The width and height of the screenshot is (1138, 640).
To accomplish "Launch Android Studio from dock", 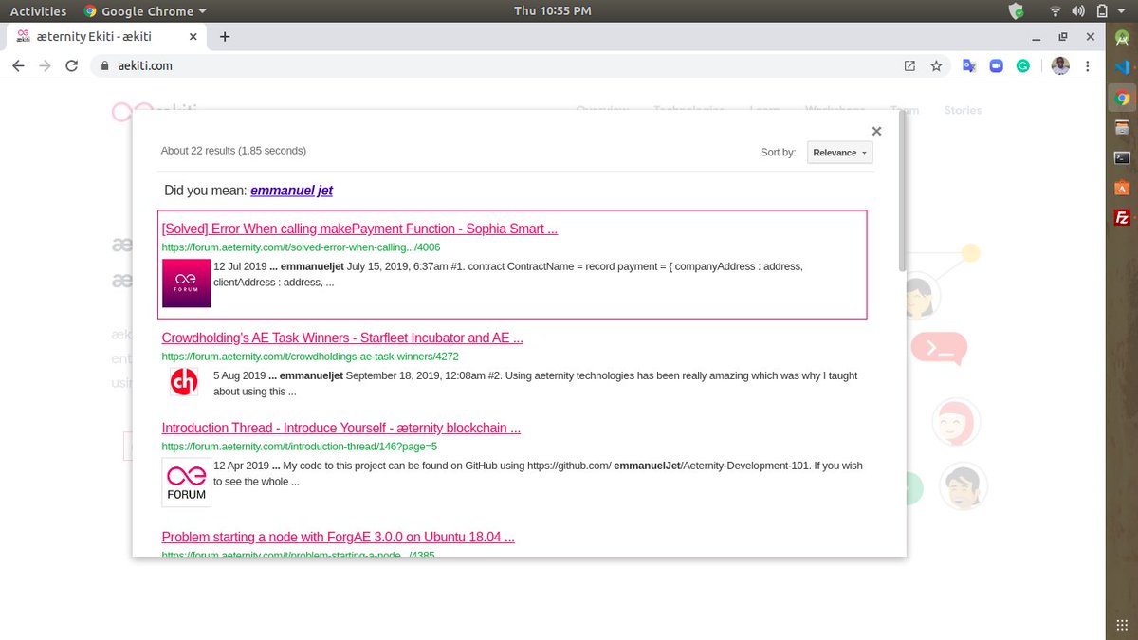I will tap(1122, 37).
